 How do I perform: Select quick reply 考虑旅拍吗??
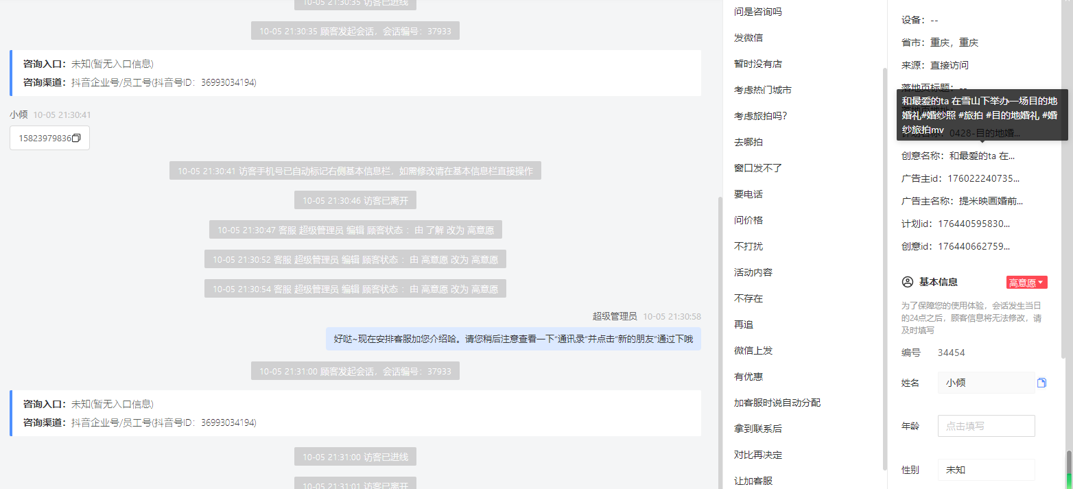tap(761, 116)
